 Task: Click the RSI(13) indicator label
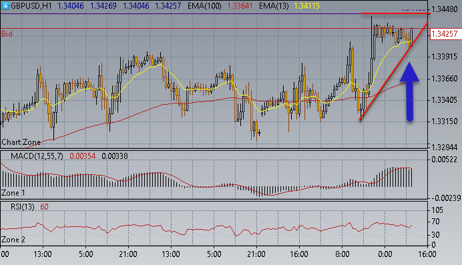(23, 207)
